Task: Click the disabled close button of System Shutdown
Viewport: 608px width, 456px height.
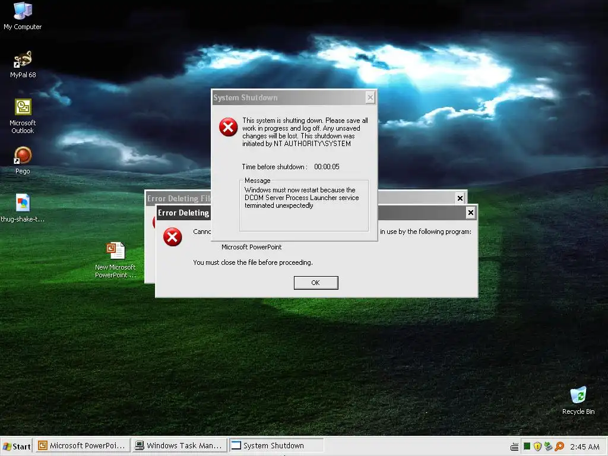Action: 370,98
